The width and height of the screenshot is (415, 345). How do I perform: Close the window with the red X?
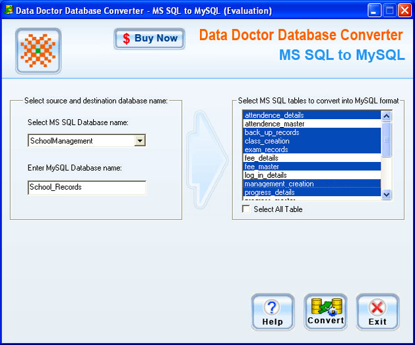[x=404, y=11]
